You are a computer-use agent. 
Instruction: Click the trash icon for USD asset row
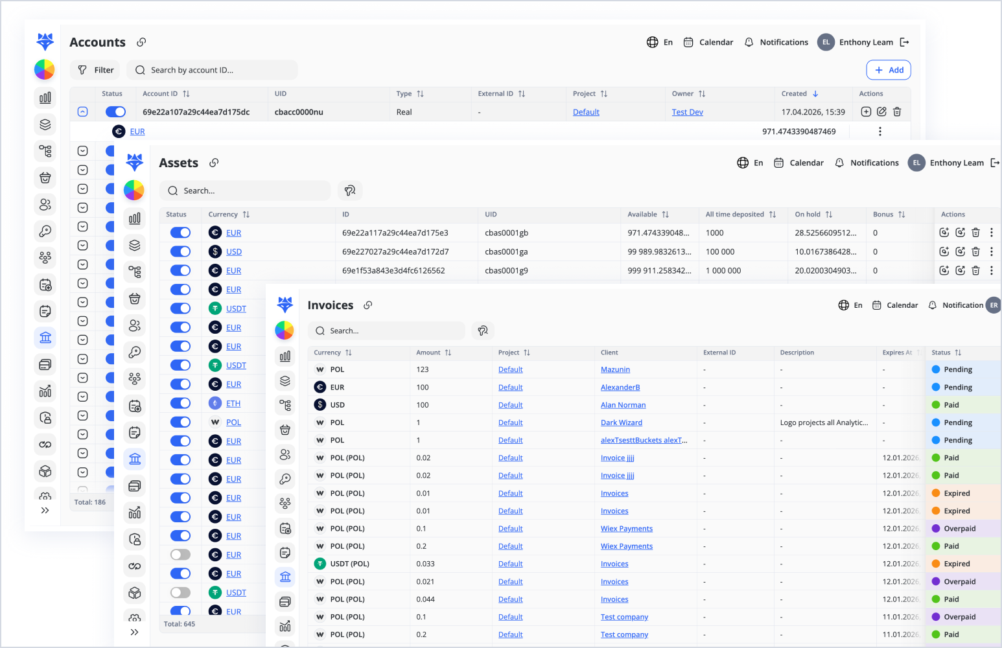[975, 251]
